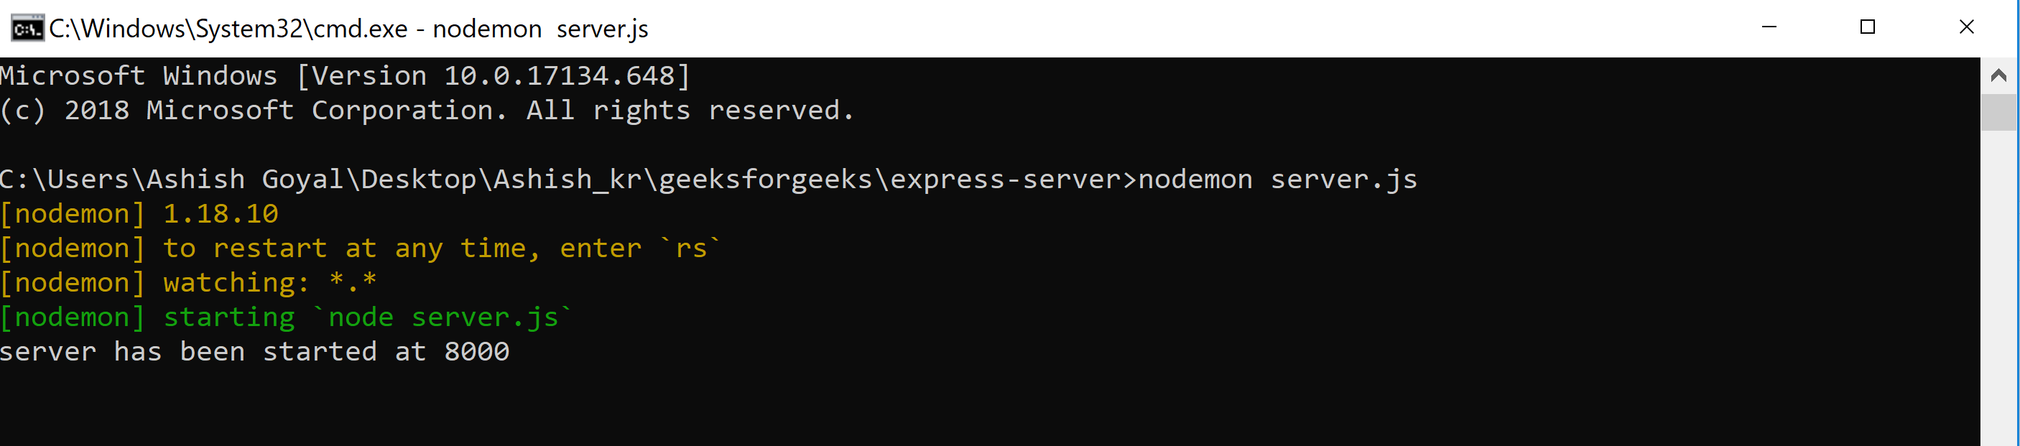
Task: Minimize the command prompt window
Action: click(x=1769, y=27)
